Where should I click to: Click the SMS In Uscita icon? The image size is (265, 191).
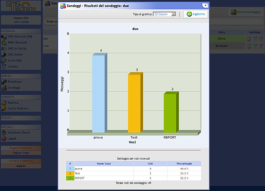click(4, 49)
